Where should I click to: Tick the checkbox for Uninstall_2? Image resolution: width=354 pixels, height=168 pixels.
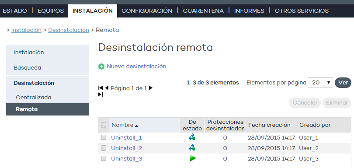click(104, 148)
